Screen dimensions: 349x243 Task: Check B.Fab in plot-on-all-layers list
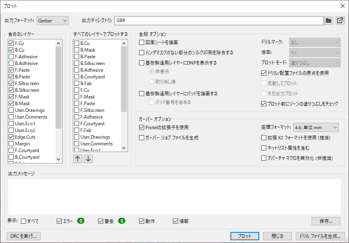tap(76, 83)
